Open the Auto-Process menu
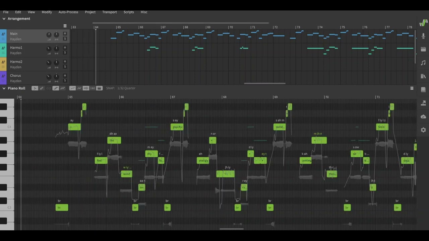The width and height of the screenshot is (429, 241). 68,12
